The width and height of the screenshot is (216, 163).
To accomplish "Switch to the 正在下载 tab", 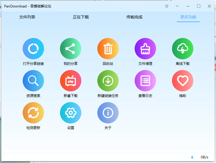I will tap(81, 17).
